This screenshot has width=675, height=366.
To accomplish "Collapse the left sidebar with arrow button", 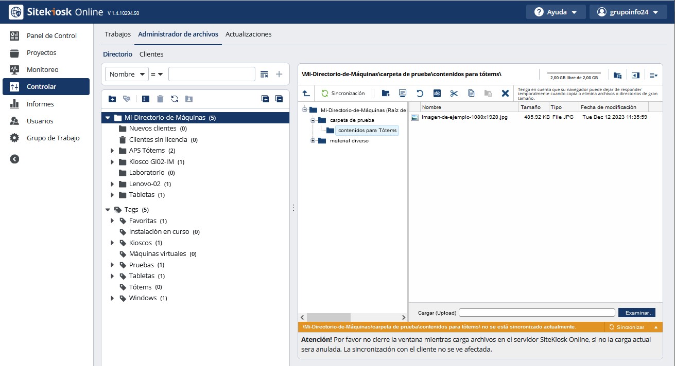I will coord(14,159).
